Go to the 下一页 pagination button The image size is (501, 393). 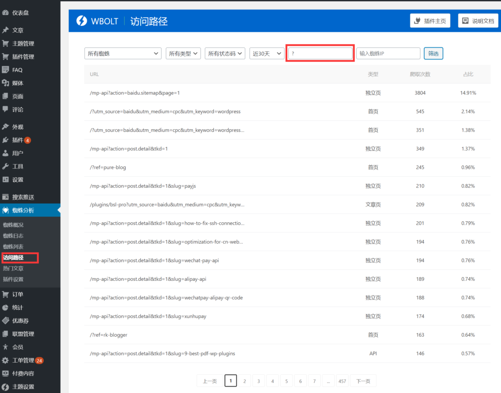[363, 381]
